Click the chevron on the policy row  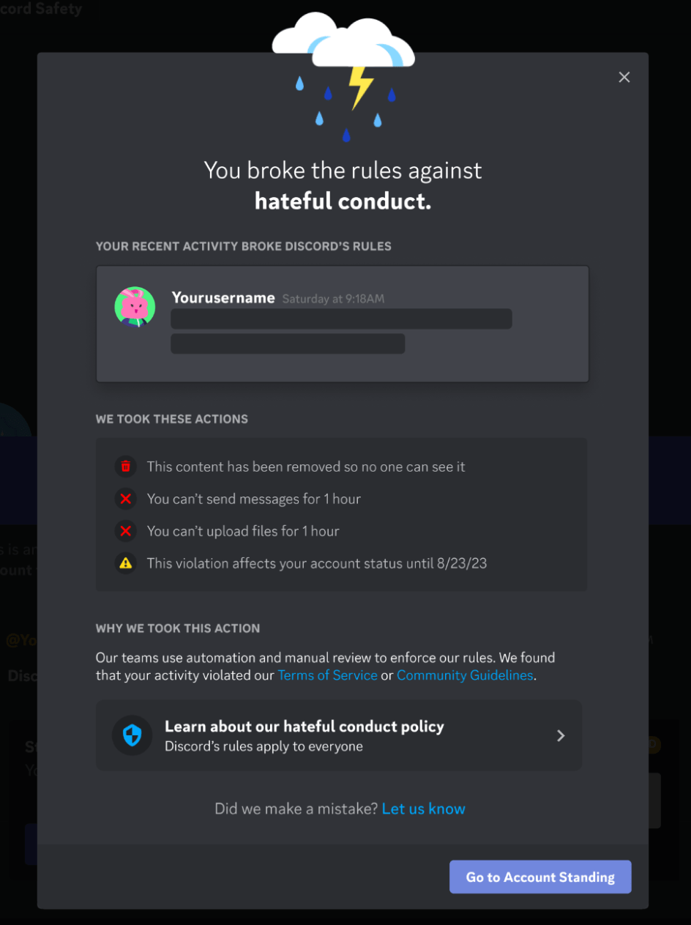click(x=561, y=735)
